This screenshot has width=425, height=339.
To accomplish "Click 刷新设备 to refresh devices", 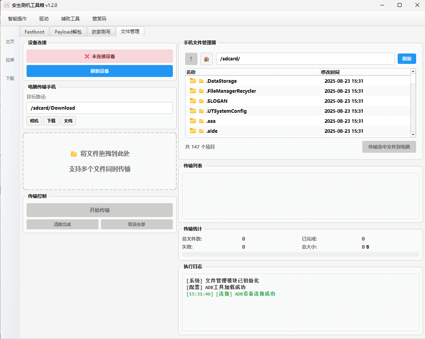I will [100, 71].
